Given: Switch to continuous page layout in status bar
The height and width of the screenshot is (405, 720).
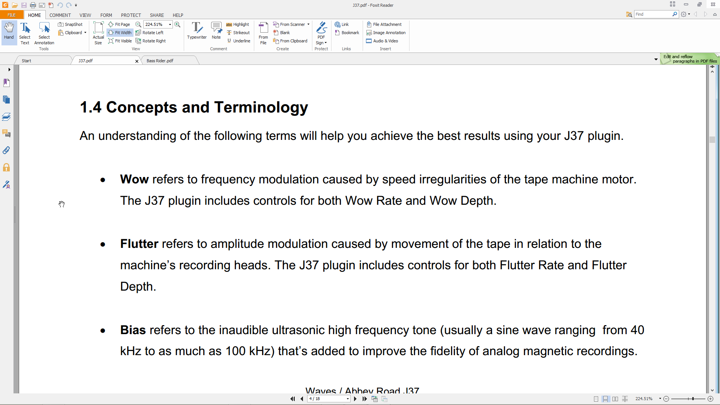Looking at the screenshot, I should click(606, 399).
